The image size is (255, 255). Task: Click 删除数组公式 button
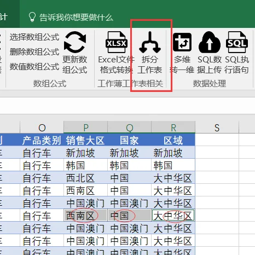coord(34,51)
